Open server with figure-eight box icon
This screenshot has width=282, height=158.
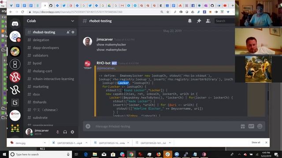point(15,65)
